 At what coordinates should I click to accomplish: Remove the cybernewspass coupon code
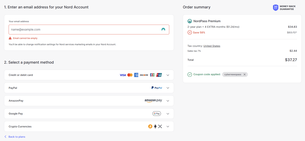(x=245, y=74)
